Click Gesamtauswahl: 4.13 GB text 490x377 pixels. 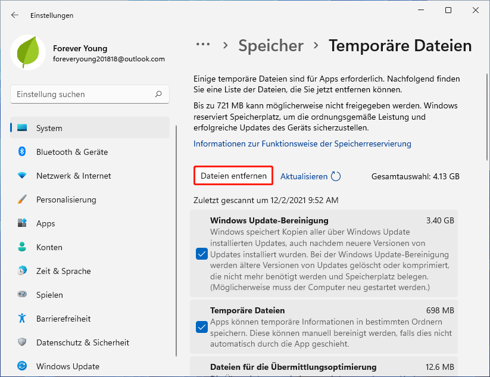tap(416, 176)
